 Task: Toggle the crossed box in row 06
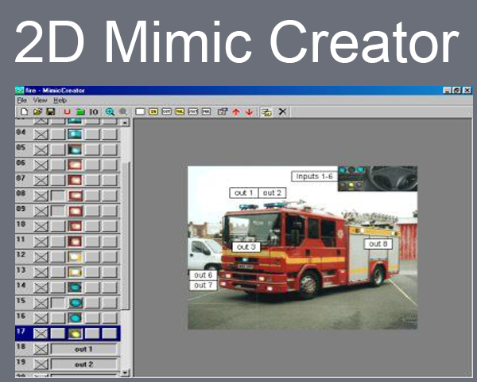(41, 164)
